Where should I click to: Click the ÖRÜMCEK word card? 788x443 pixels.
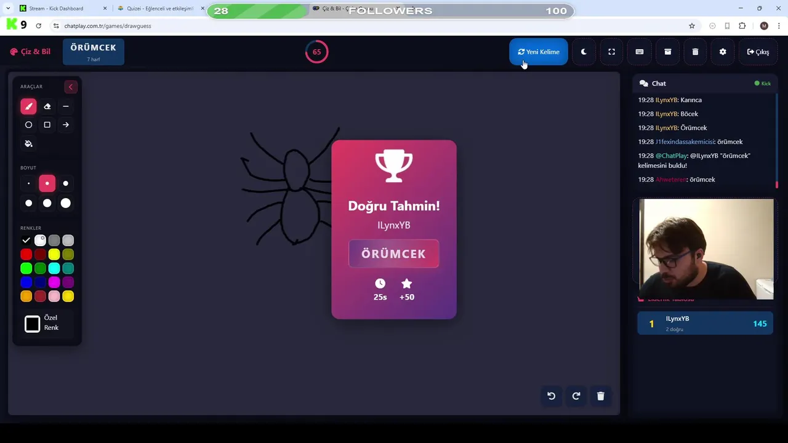point(94,52)
